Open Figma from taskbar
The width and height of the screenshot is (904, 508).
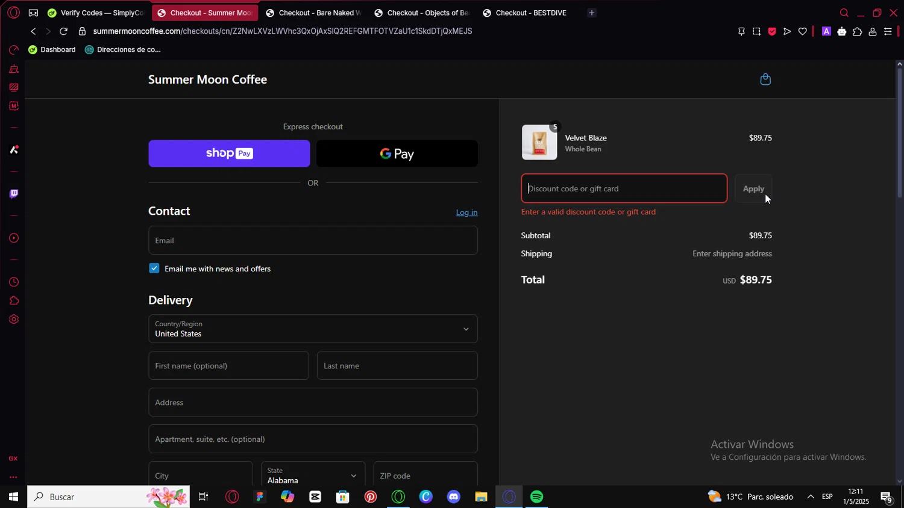260,497
